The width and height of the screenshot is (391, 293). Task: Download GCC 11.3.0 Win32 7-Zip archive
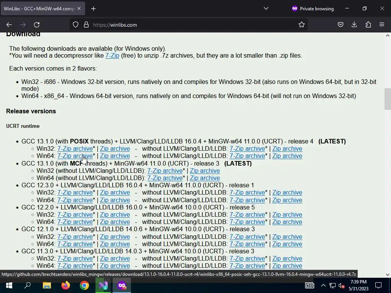tap(75, 258)
